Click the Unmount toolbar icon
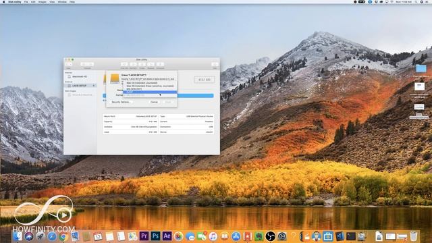The image size is (432, 243). pos(160,64)
